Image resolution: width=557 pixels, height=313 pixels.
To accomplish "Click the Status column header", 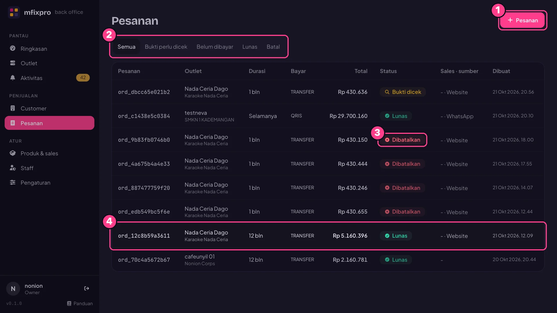I will [388, 71].
